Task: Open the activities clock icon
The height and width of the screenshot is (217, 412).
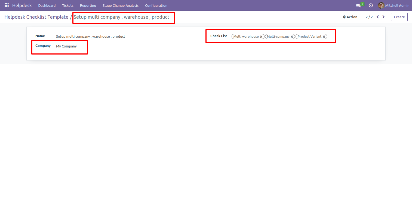Action: pyautogui.click(x=371, y=5)
